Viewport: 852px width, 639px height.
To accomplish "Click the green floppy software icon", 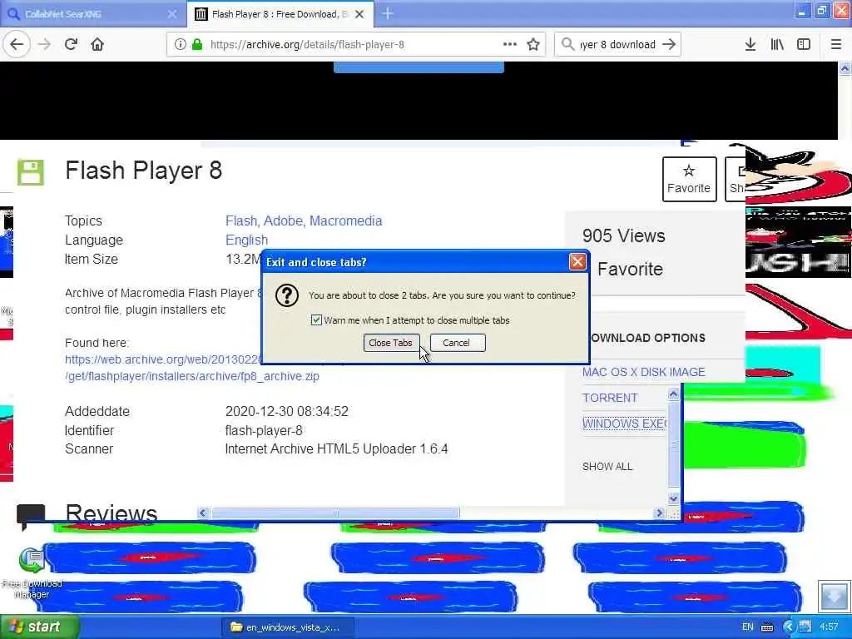I will coord(31,172).
